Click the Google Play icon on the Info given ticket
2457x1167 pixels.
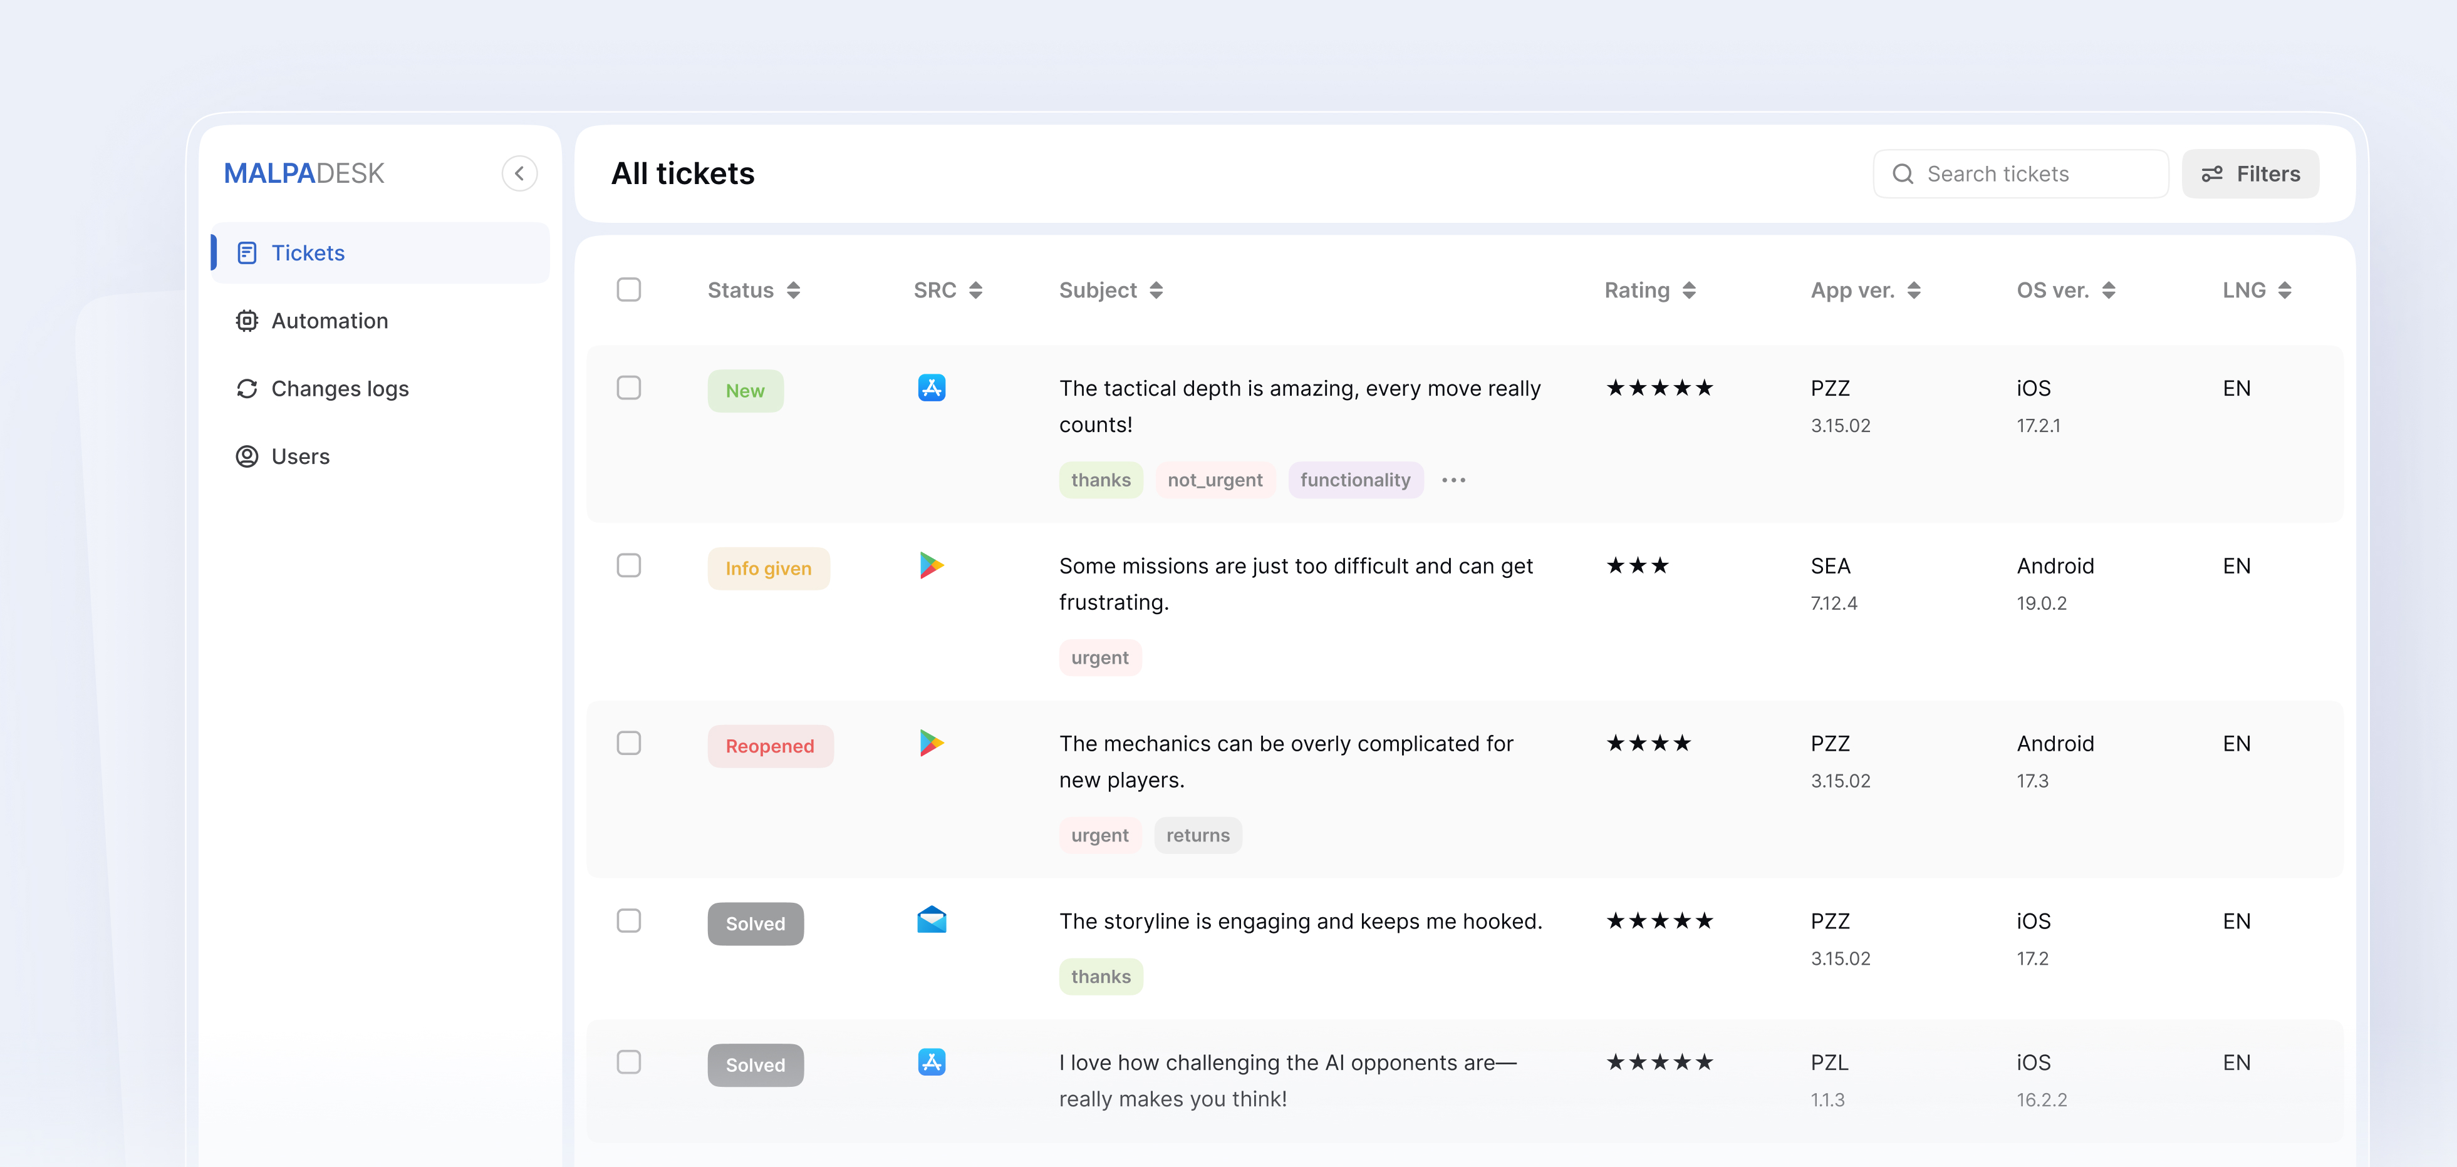coord(931,565)
